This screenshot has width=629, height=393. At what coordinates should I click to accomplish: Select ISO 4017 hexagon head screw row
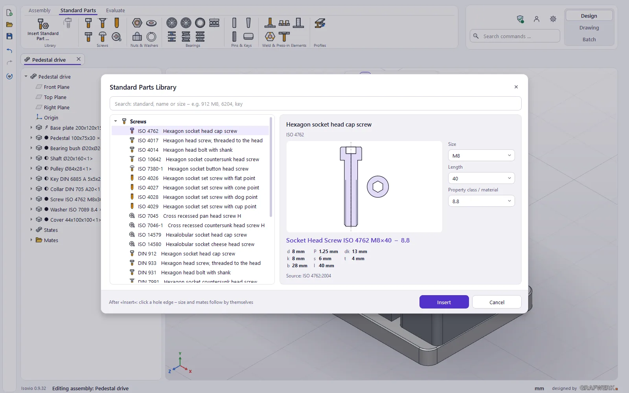point(191,140)
